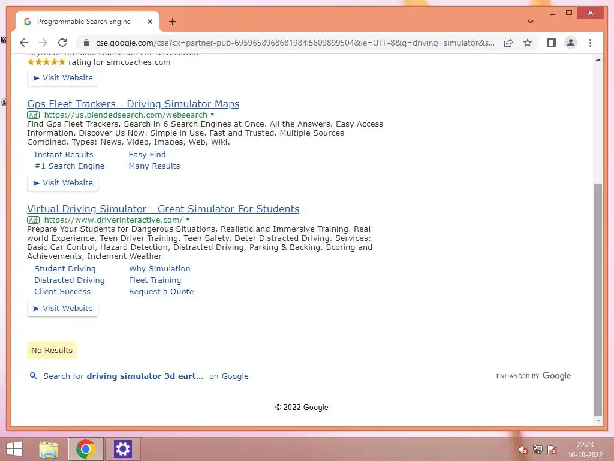Click the muted volume tray icon
This screenshot has width=614, height=461.
click(523, 450)
